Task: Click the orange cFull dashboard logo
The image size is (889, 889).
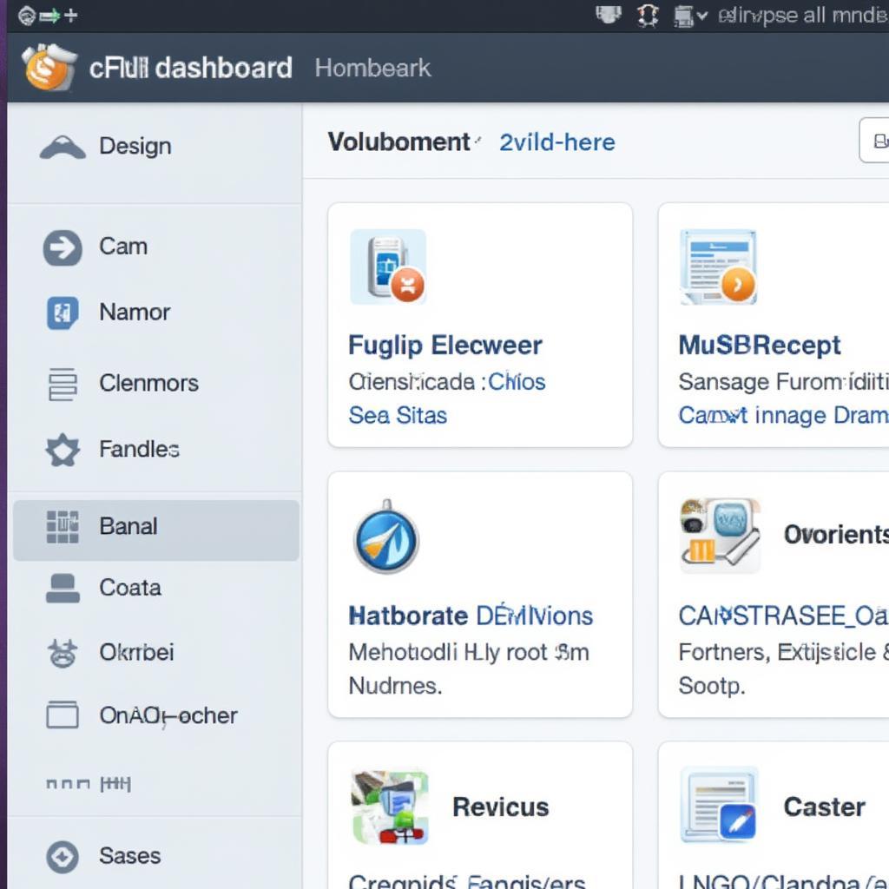Action: click(49, 68)
